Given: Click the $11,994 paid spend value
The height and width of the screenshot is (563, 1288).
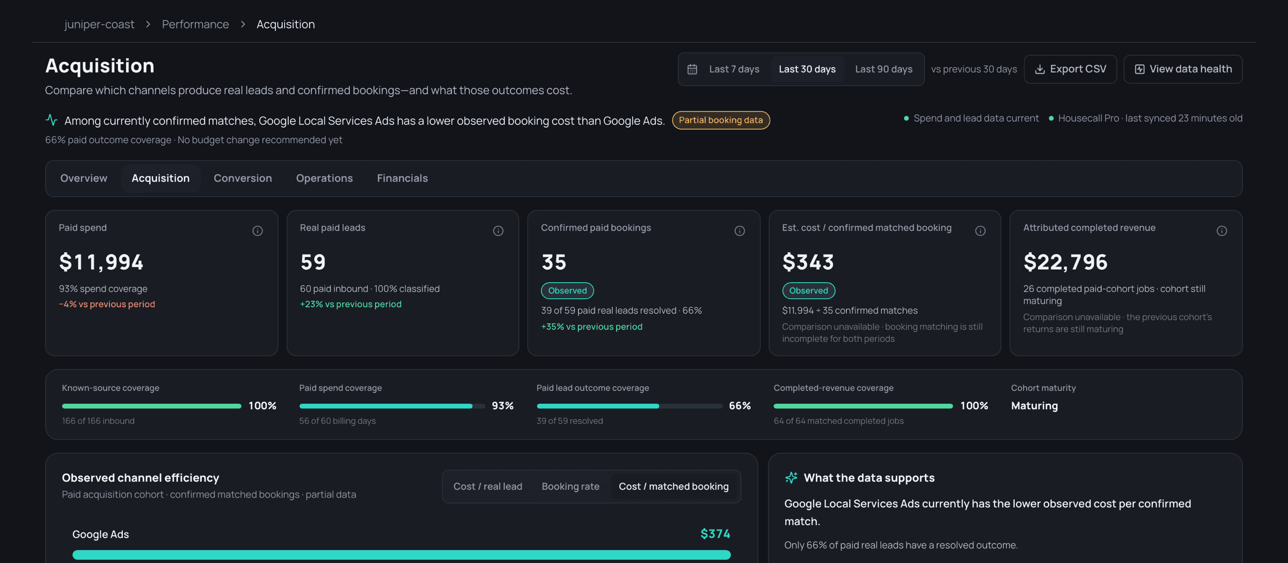Looking at the screenshot, I should click(x=101, y=262).
